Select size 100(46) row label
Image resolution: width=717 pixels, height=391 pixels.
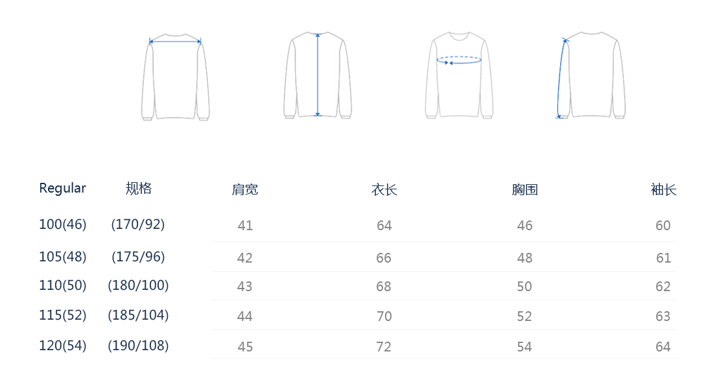(62, 224)
